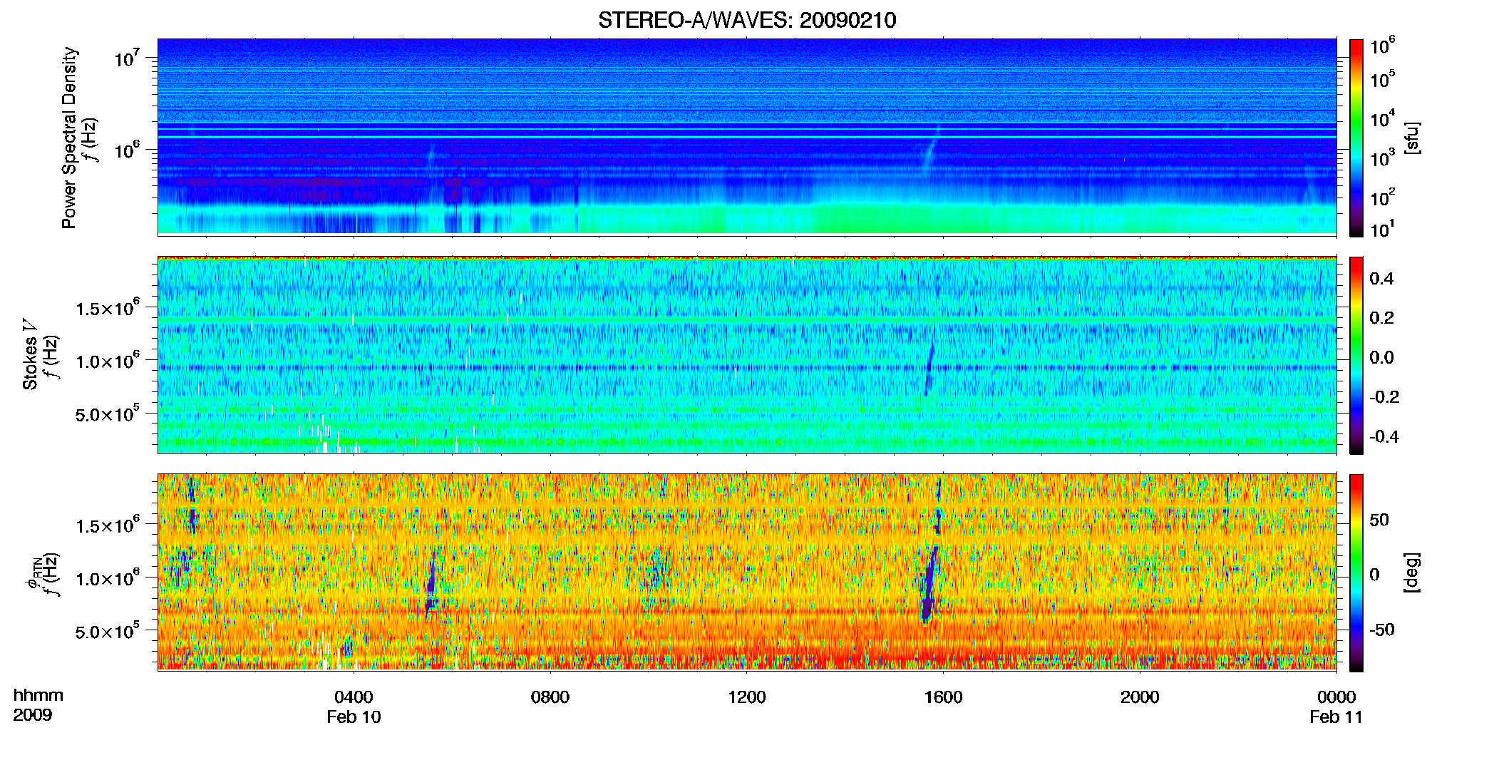Click the 10^5 label on sfu color bar
The height and width of the screenshot is (770, 1494).
1382,79
